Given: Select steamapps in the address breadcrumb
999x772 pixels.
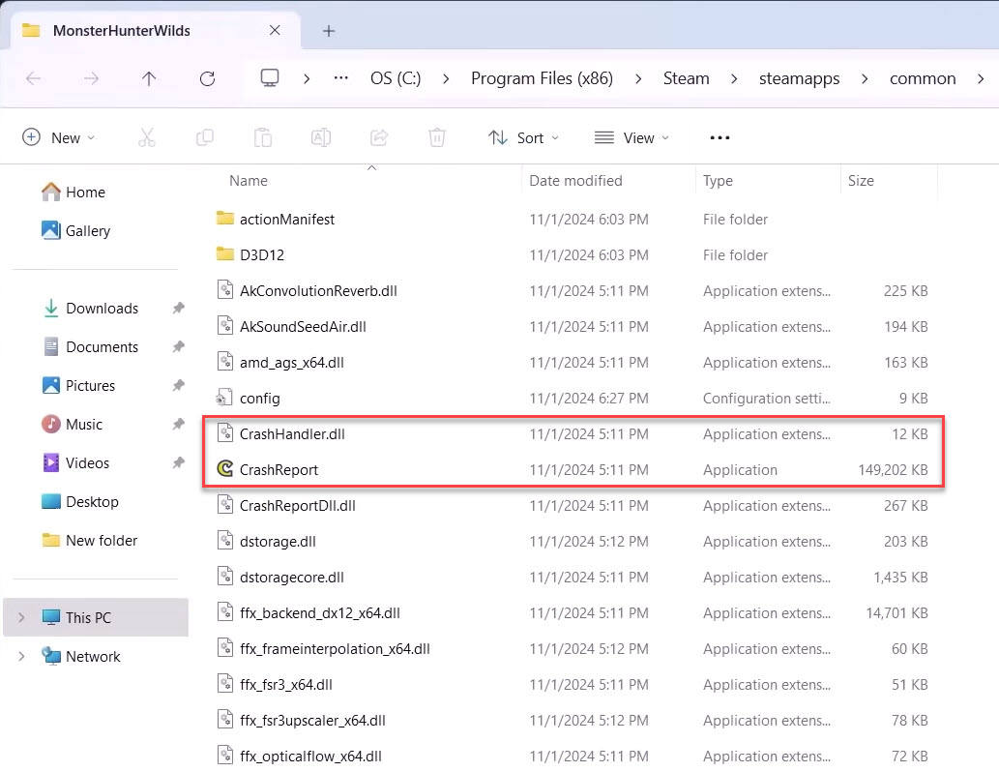Looking at the screenshot, I should [x=799, y=78].
